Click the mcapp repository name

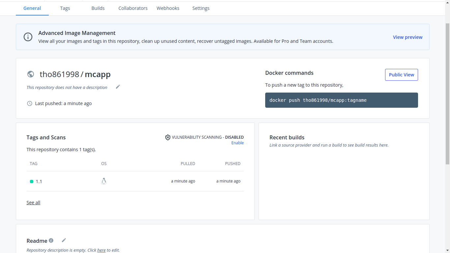pos(98,74)
